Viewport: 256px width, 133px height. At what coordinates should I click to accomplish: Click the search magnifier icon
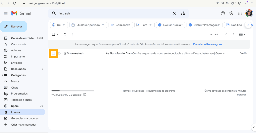(x=54, y=13)
